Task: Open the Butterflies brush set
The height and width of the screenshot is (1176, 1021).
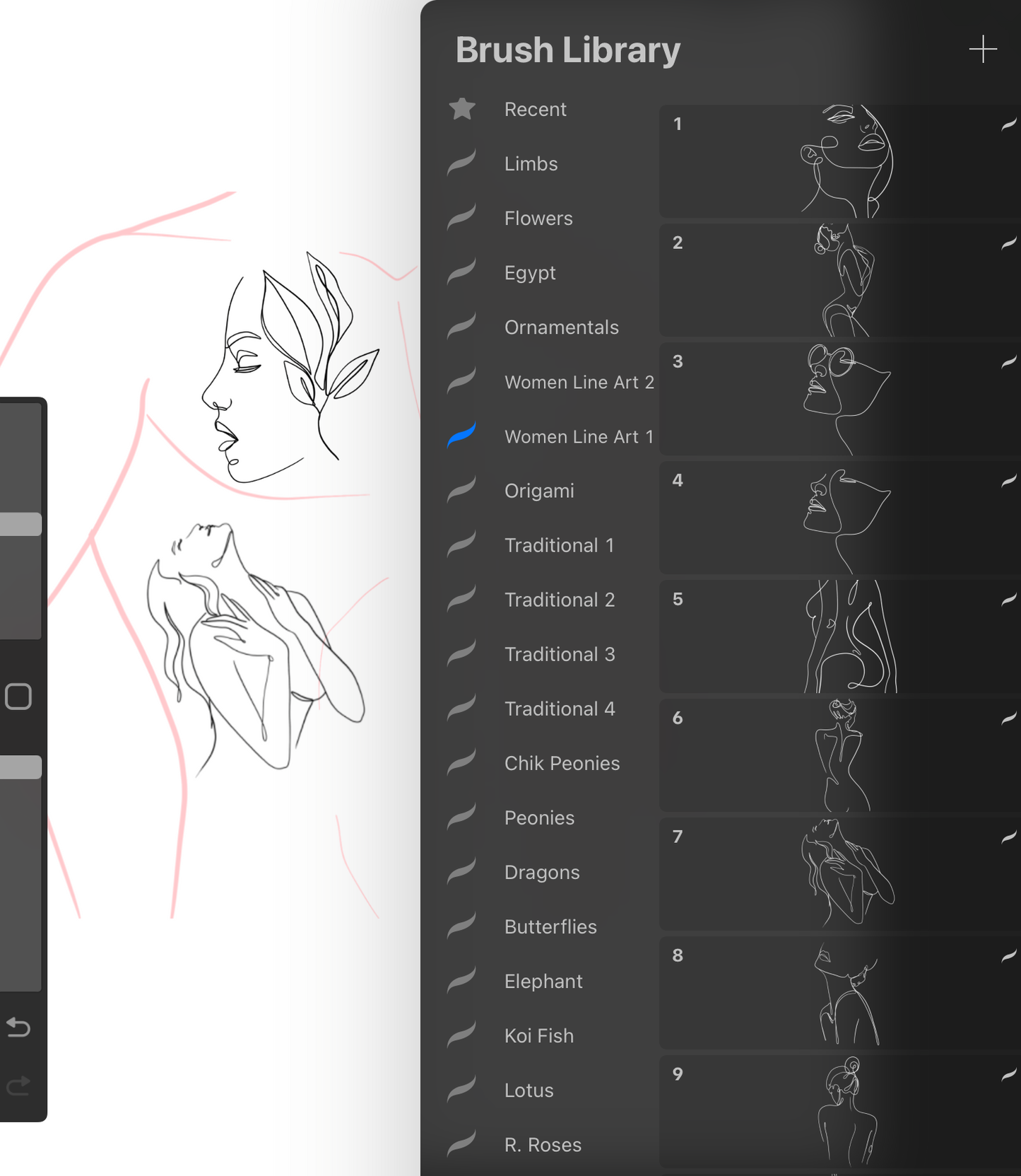Action: (550, 927)
